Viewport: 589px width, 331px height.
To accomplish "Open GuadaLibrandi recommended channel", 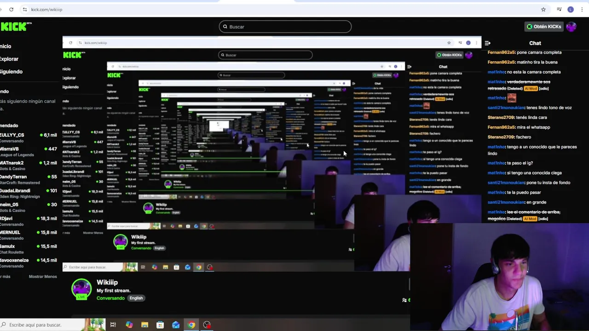I will 29,193.
